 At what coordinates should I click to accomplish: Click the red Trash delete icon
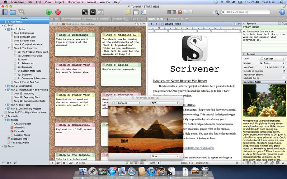coord(58,12)
